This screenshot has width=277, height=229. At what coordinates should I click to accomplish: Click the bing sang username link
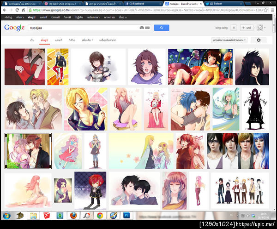pyautogui.click(x=221, y=28)
